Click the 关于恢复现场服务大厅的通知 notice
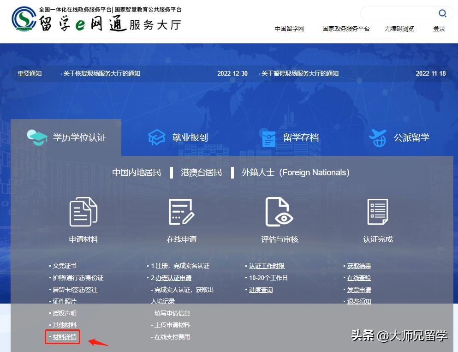This screenshot has width=458, height=352. pos(101,73)
